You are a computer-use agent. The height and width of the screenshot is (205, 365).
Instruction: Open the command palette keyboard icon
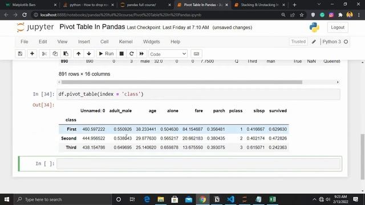coord(196,54)
